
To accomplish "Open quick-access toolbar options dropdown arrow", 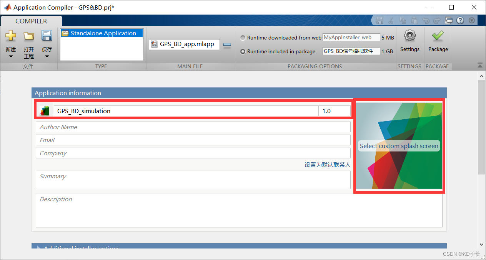I will (472, 21).
